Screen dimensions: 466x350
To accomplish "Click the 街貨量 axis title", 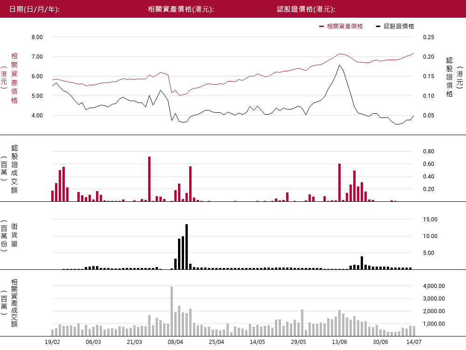I will 14,235.
